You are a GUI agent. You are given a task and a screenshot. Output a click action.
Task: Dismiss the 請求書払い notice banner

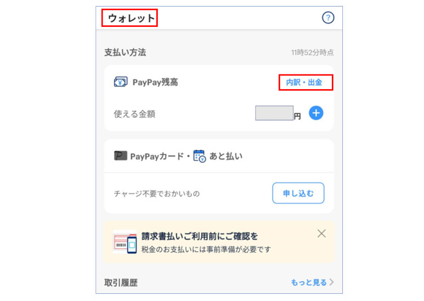point(321,234)
